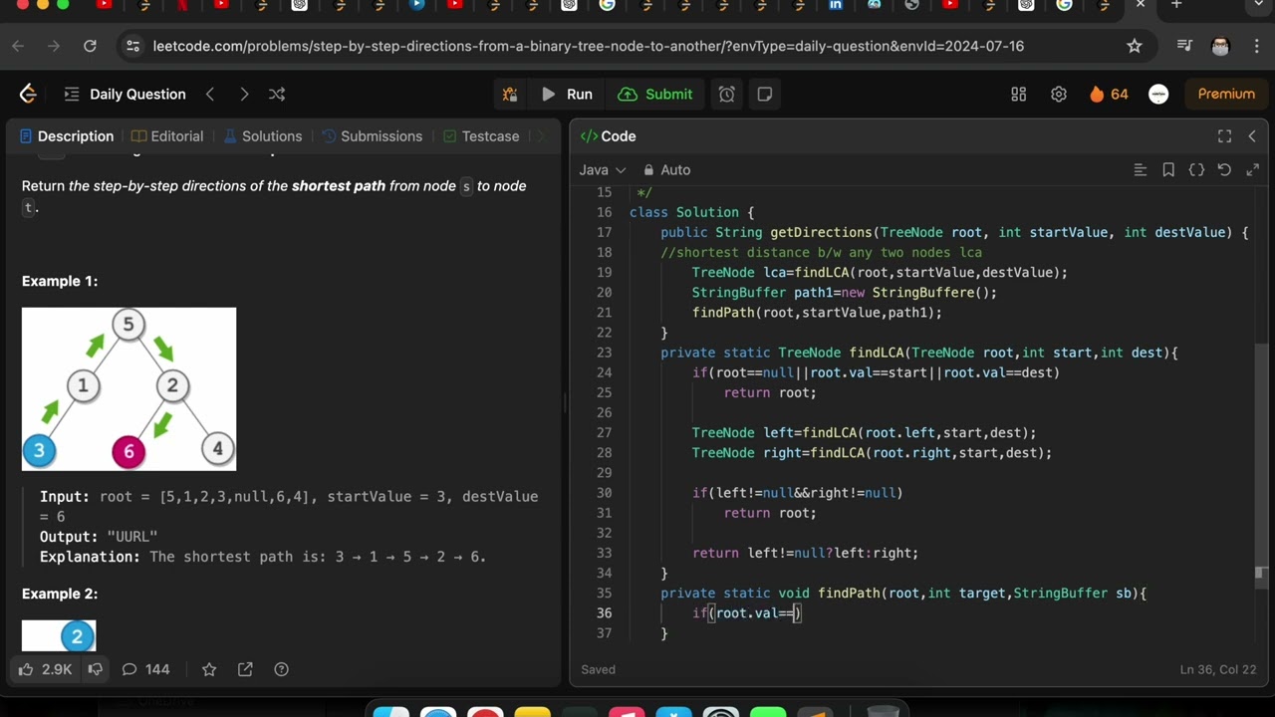This screenshot has height=717, width=1275.
Task: Click the getDirections method name
Action: click(821, 232)
